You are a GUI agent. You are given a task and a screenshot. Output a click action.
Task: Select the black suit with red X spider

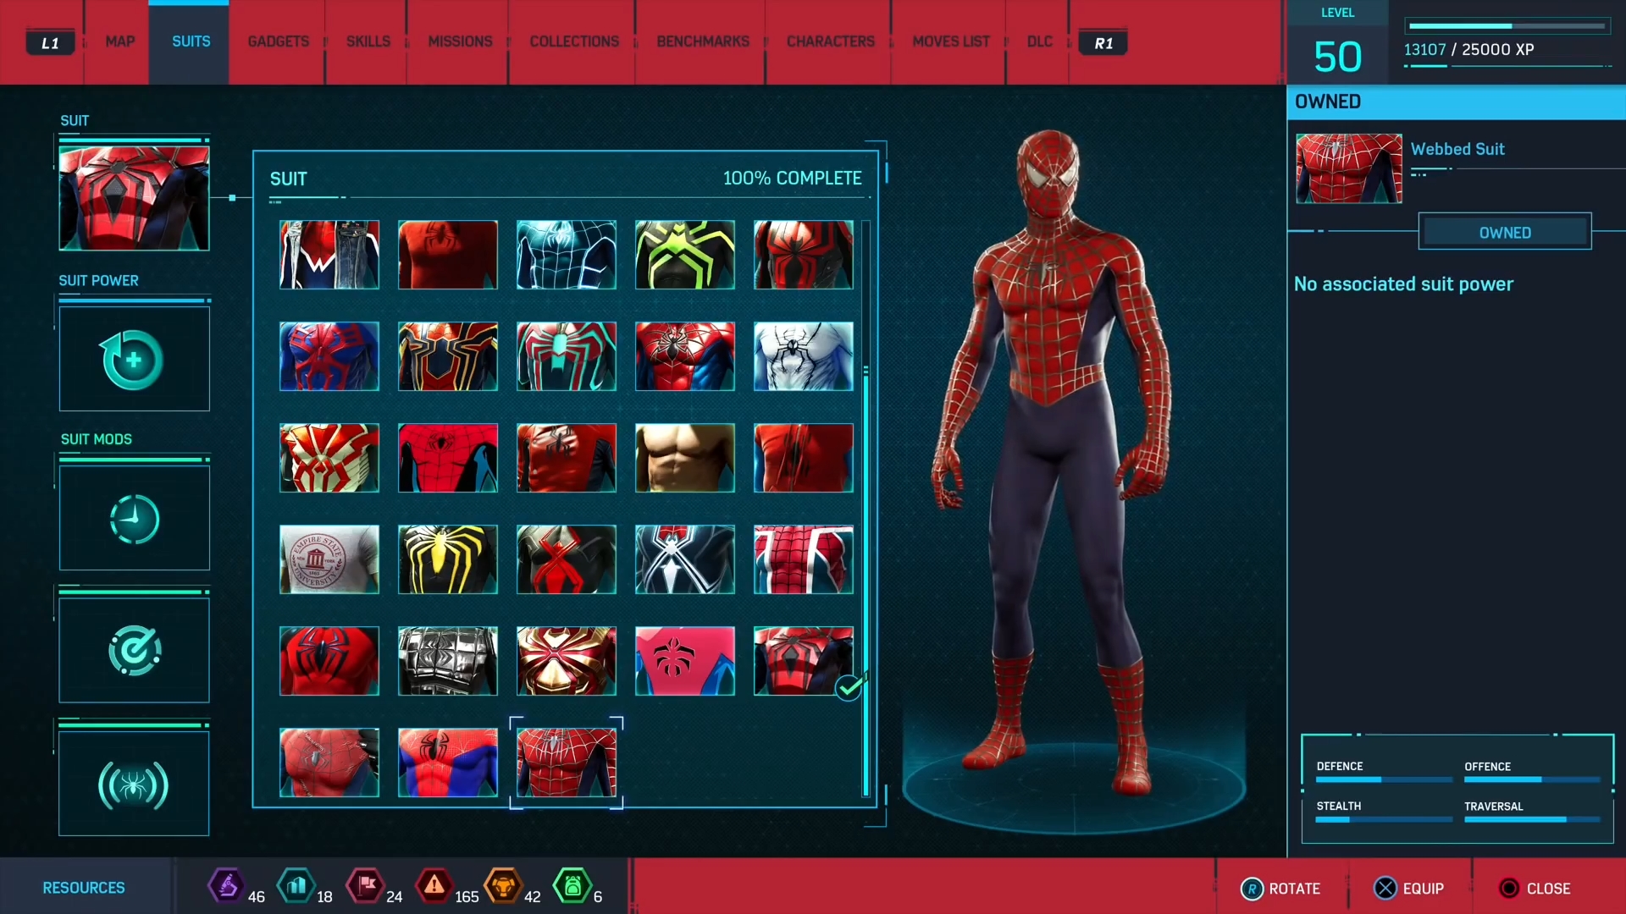click(567, 559)
